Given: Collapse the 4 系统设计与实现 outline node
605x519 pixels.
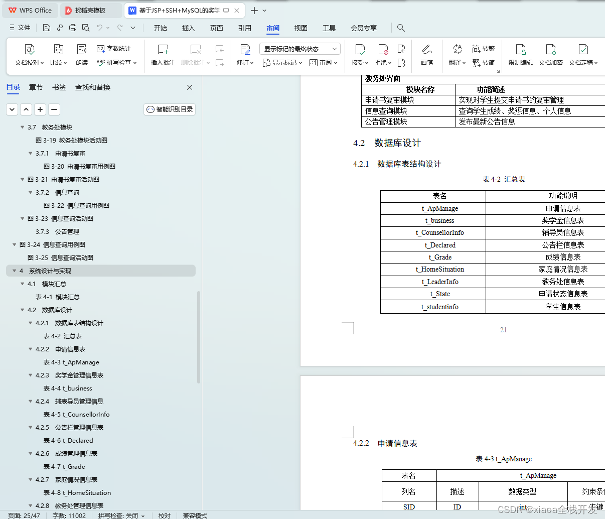Looking at the screenshot, I should point(14,270).
